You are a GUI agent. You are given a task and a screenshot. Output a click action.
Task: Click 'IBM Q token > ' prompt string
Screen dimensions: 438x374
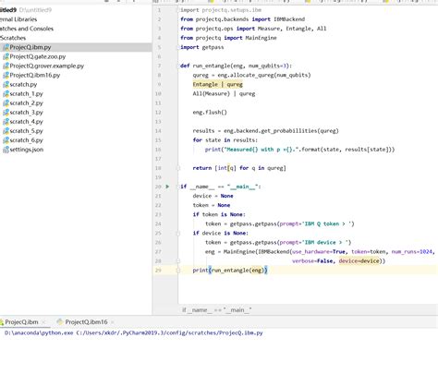(328, 223)
